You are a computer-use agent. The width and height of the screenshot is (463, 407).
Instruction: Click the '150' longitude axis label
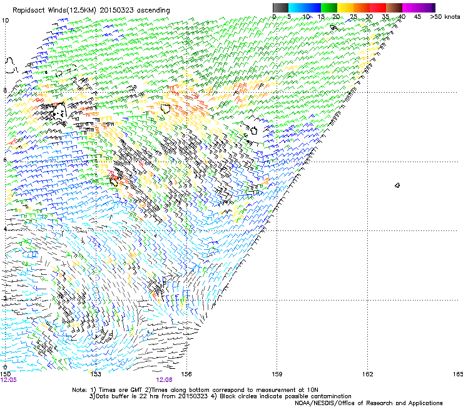click(6, 374)
